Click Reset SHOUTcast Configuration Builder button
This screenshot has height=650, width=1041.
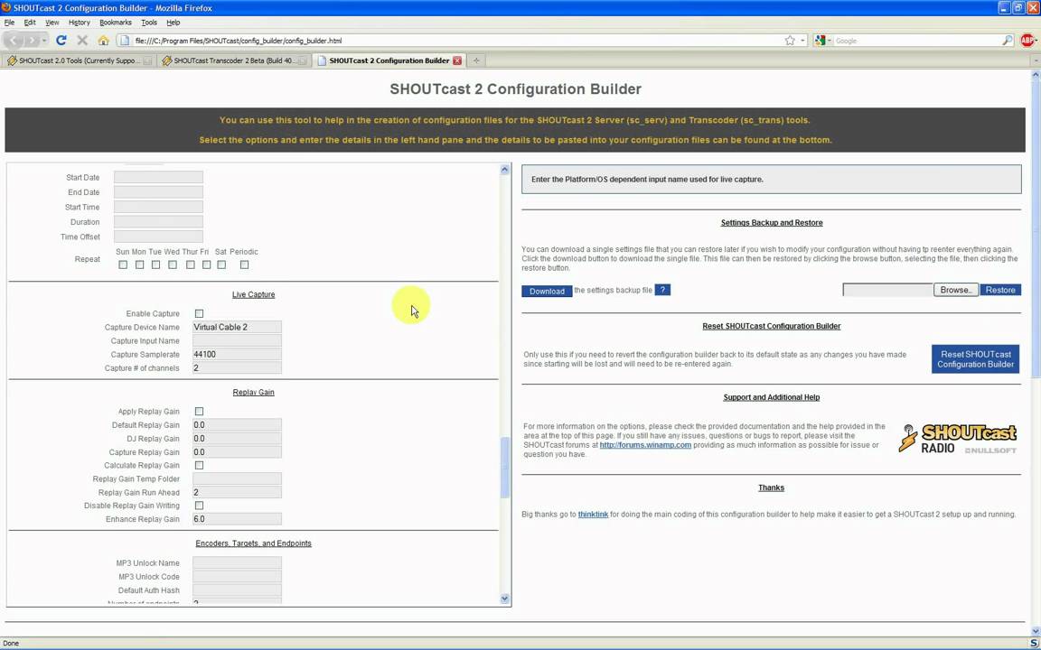(975, 358)
